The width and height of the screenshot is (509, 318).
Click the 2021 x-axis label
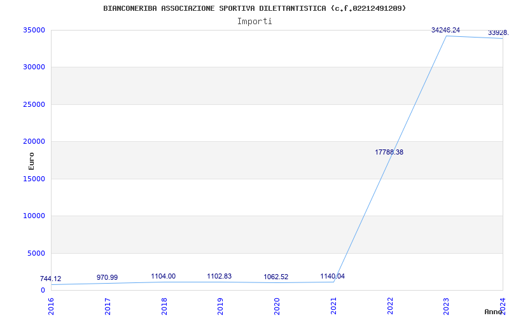(x=333, y=306)
